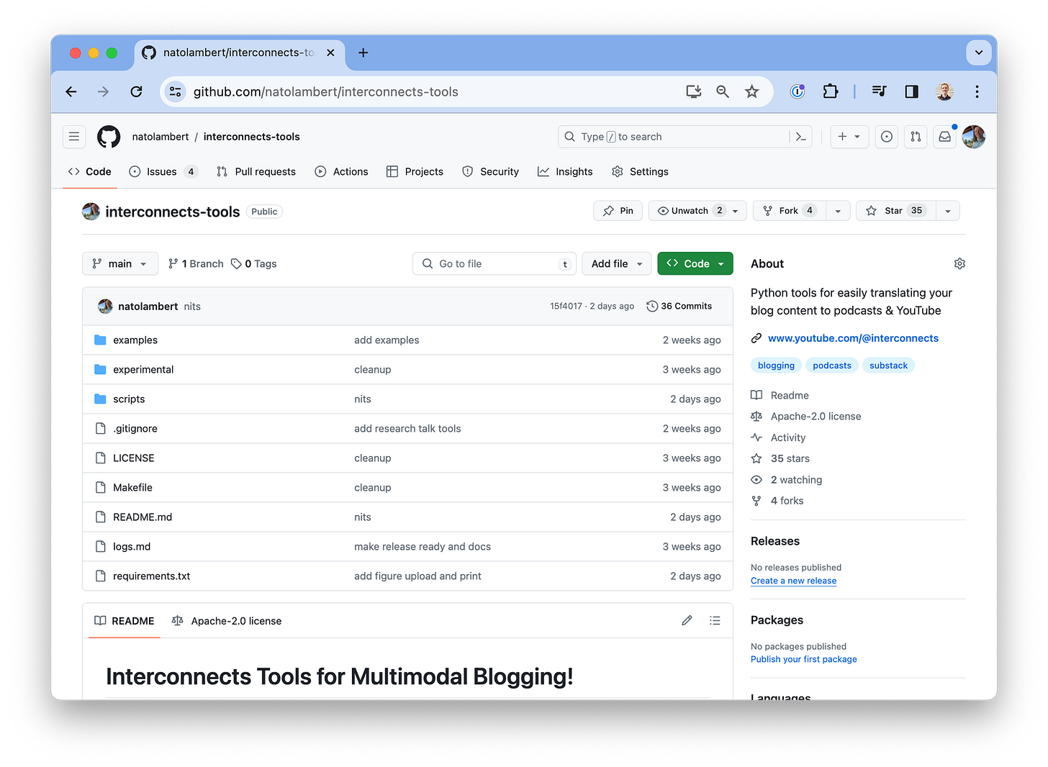Open Chrome three-dot menu

(x=977, y=91)
